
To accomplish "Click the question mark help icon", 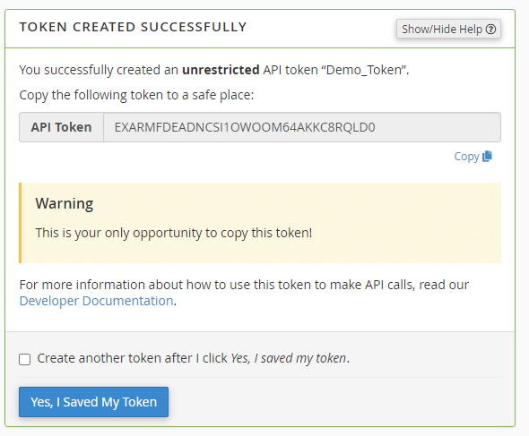I will (490, 30).
